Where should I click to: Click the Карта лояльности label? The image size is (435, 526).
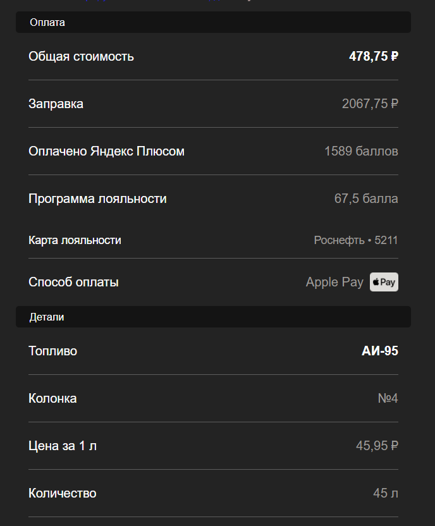pos(75,240)
